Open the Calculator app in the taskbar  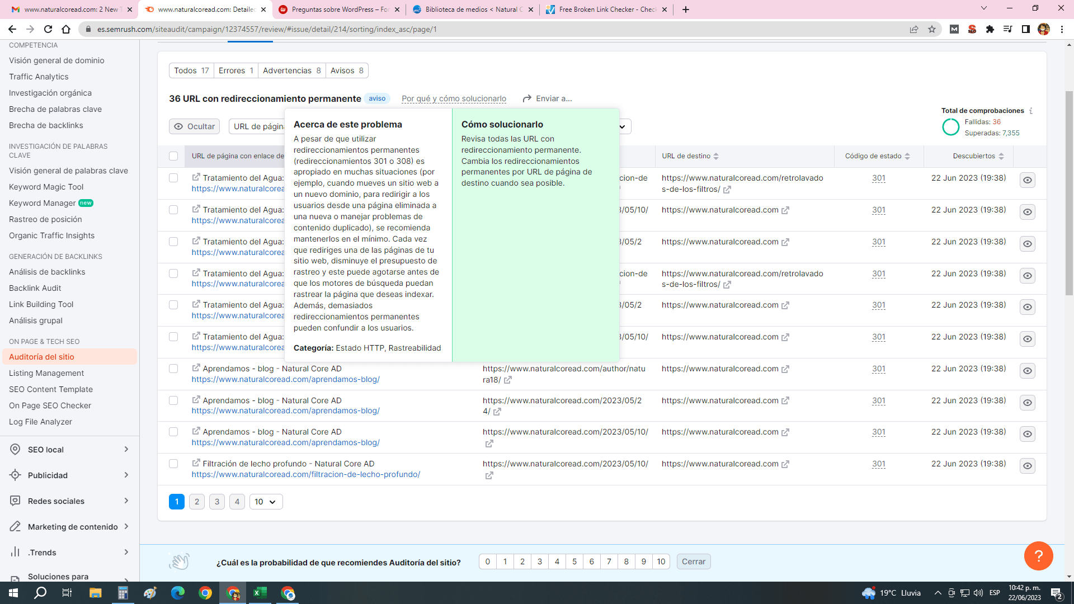click(123, 593)
